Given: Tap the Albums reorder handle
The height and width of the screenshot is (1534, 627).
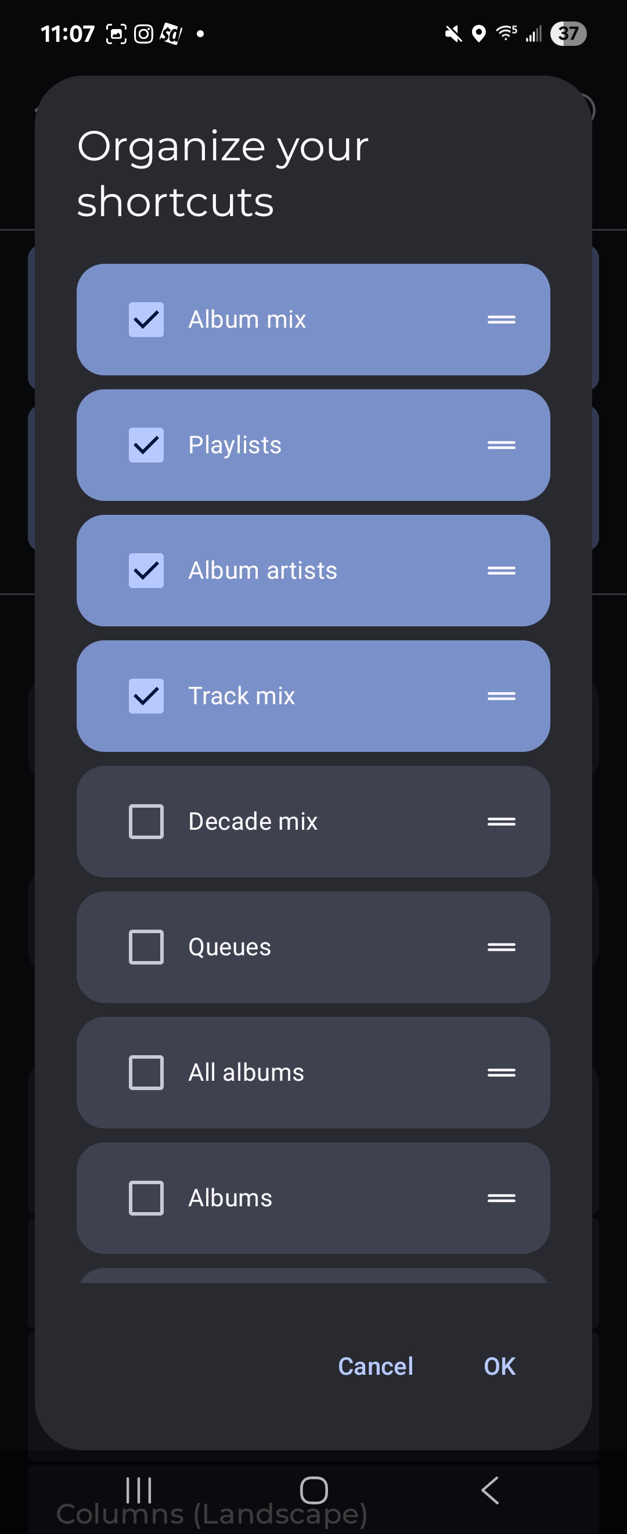Looking at the screenshot, I should (501, 1198).
